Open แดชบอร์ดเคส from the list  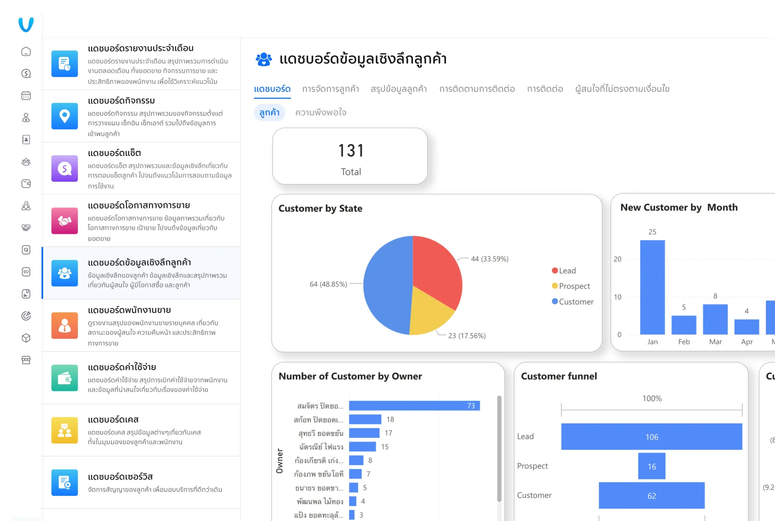click(141, 430)
